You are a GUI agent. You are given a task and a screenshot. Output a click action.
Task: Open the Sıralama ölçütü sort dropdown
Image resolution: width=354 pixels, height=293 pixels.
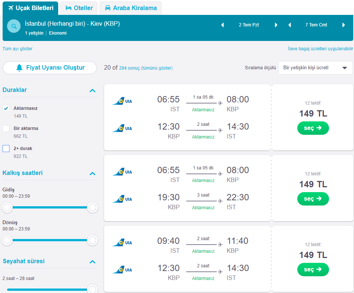pyautogui.click(x=315, y=68)
